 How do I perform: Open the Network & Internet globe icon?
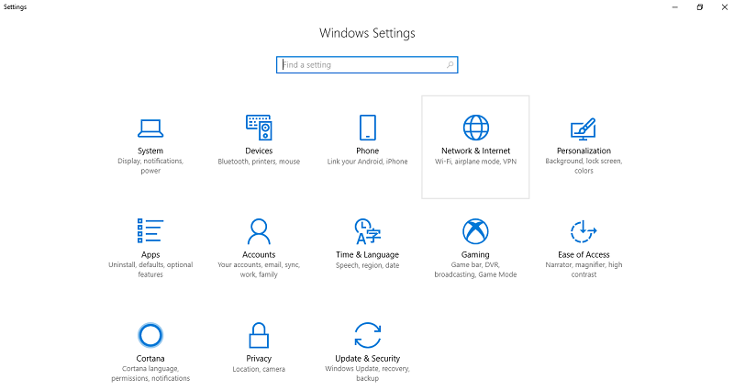[x=475, y=128]
